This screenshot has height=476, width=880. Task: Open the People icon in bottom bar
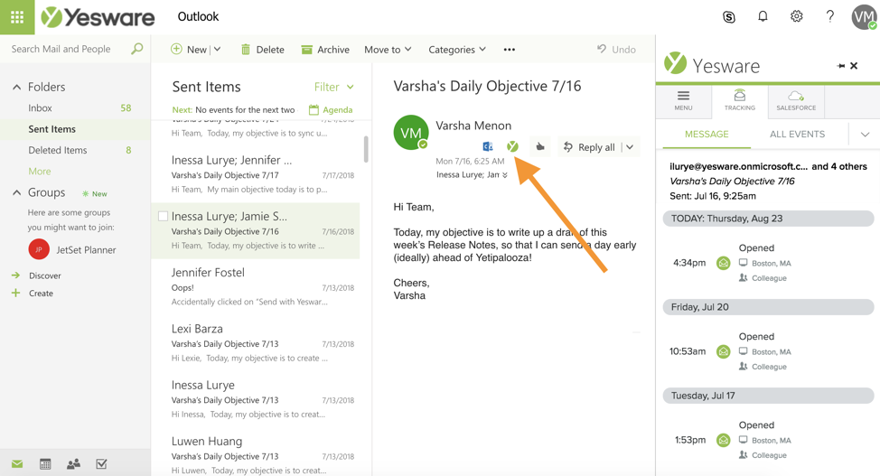tap(73, 463)
